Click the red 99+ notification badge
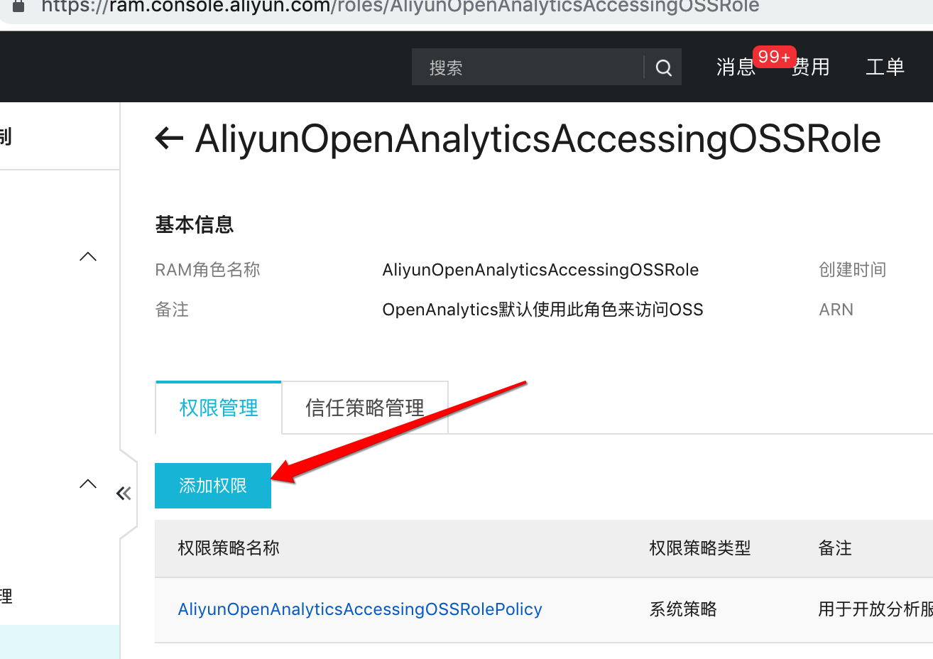Image resolution: width=933 pixels, height=659 pixels. coord(774,57)
